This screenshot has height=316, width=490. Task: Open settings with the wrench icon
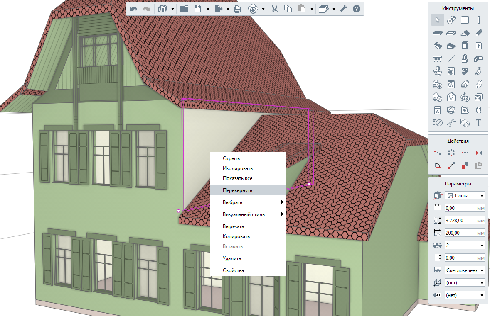click(343, 9)
